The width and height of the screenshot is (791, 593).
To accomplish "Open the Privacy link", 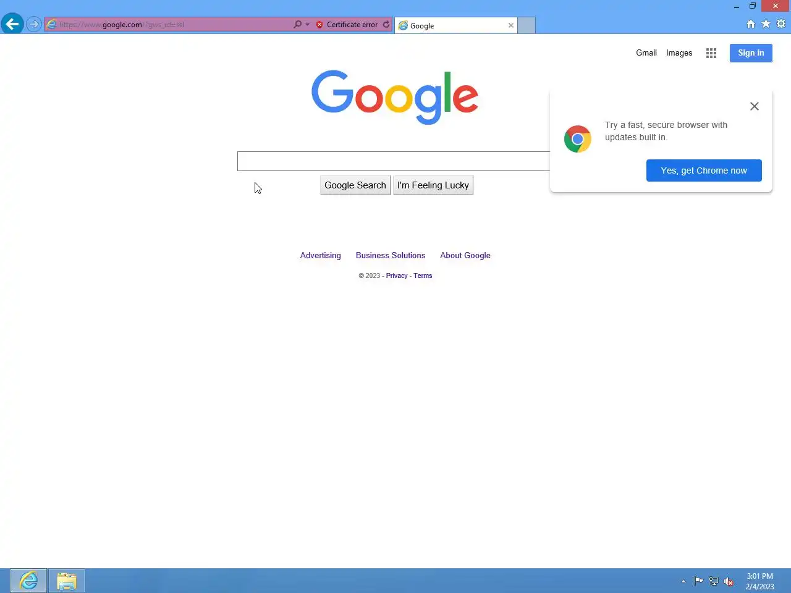I will [x=397, y=276].
